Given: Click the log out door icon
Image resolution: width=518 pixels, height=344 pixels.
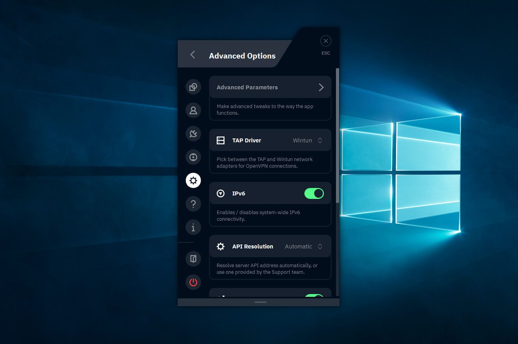Looking at the screenshot, I should 193,259.
